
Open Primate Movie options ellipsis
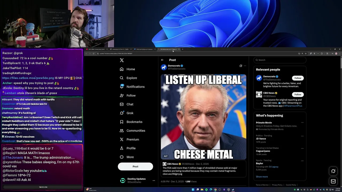[x=302, y=123]
